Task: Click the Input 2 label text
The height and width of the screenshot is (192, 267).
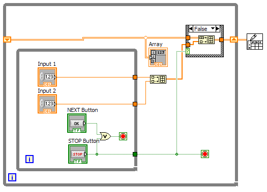Action: pyautogui.click(x=47, y=91)
